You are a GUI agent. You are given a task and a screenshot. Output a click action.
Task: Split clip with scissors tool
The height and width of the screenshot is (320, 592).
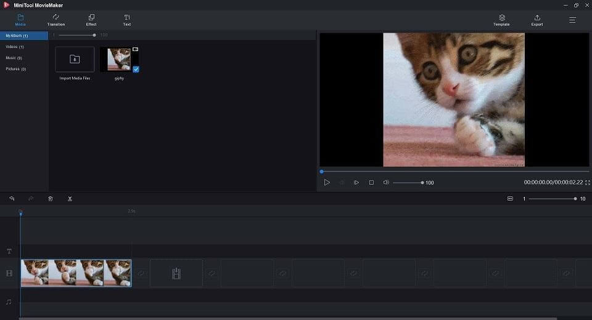[70, 199]
